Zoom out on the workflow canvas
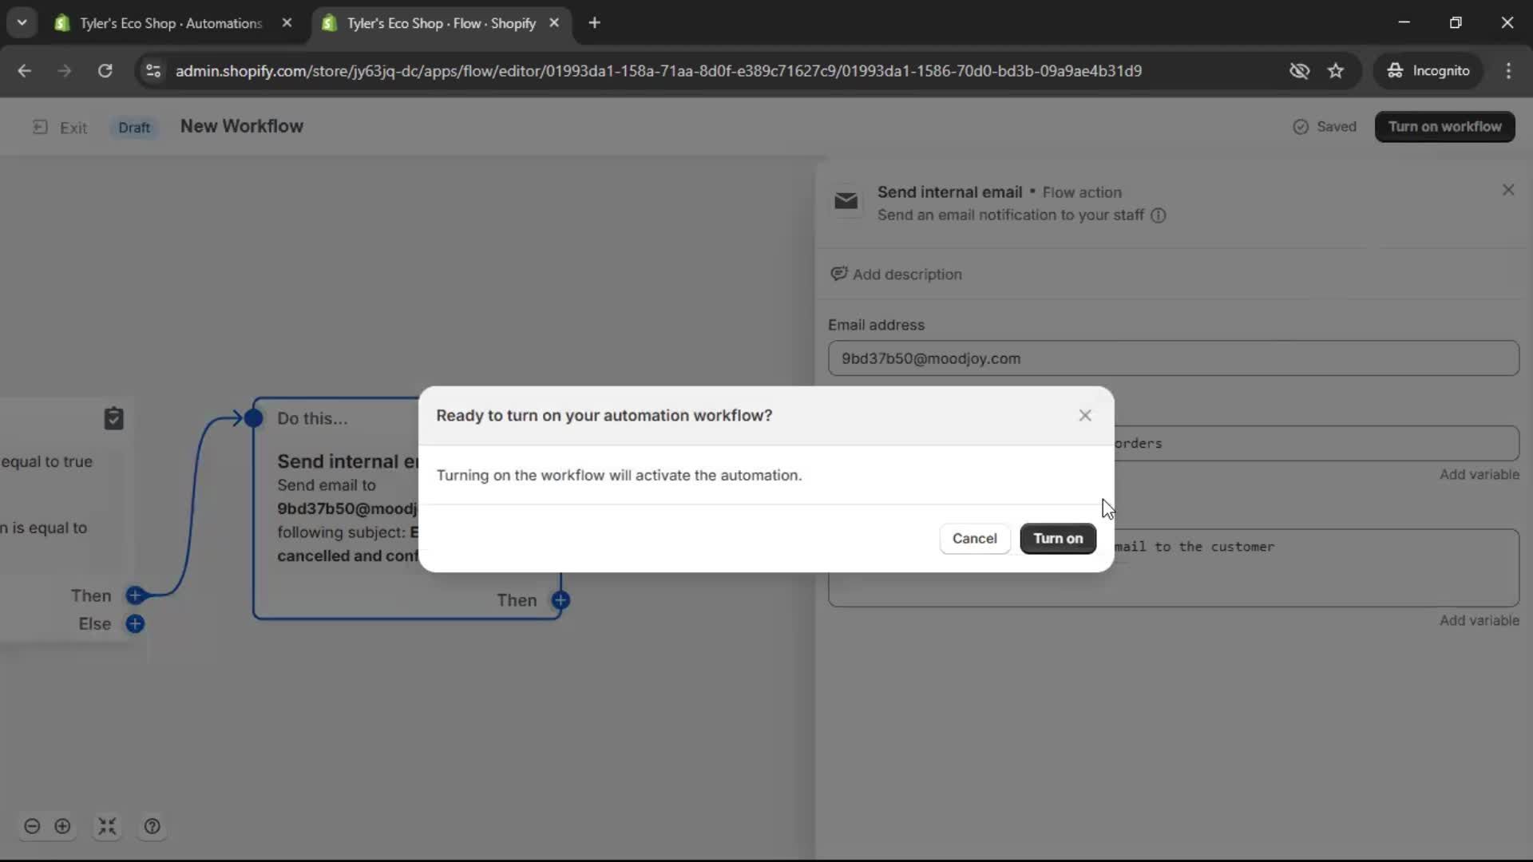Screen dimensions: 1533x862 pyautogui.click(x=32, y=826)
